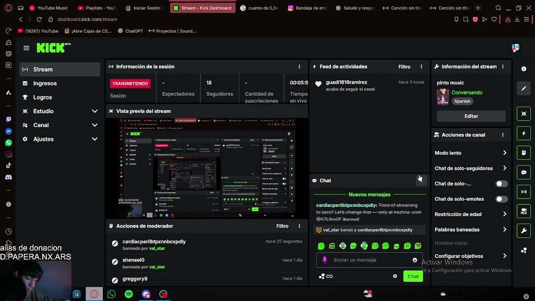The height and width of the screenshot is (301, 535).
Task: Open the three-dot menu of Acciones de moderador
Action: tap(299, 226)
